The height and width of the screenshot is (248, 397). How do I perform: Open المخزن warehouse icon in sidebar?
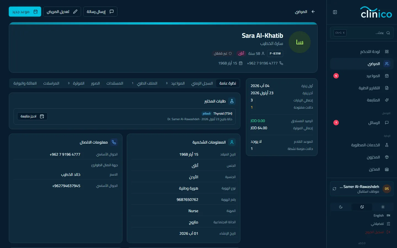click(387, 169)
